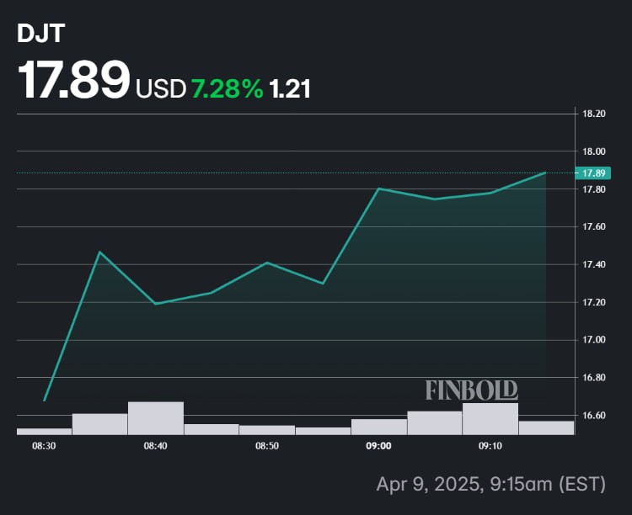Click the line chart's final point at 17.89
Screen dimensions: 632x515
(x=545, y=173)
